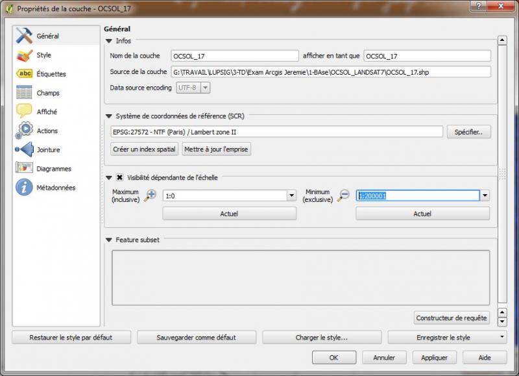Collapse the Feature subset section
The width and height of the screenshot is (519, 376).
point(109,240)
